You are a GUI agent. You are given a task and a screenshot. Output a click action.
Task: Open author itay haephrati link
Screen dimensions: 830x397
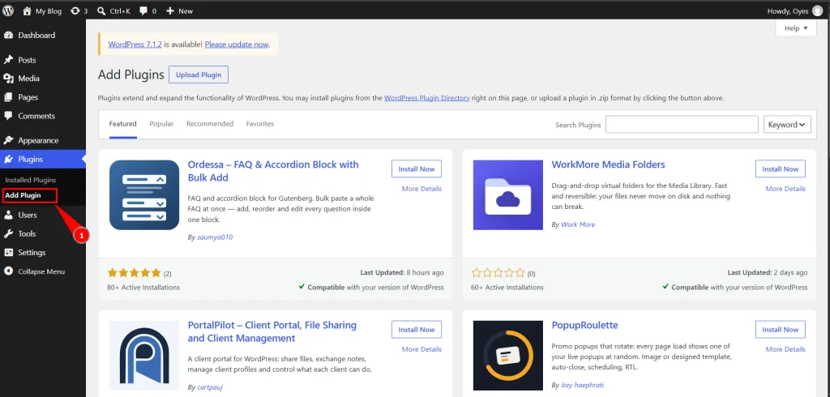tap(582, 385)
